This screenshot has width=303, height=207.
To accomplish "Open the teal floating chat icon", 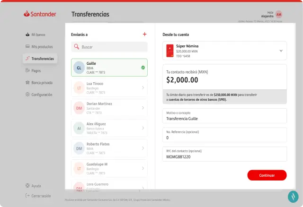I will pos(293,197).
